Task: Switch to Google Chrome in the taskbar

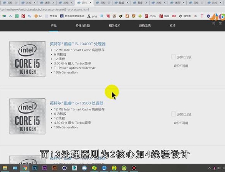Action: [25, 168]
